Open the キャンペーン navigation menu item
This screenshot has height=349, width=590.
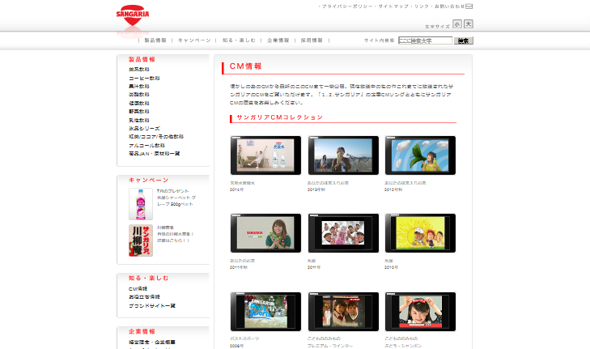pyautogui.click(x=194, y=40)
